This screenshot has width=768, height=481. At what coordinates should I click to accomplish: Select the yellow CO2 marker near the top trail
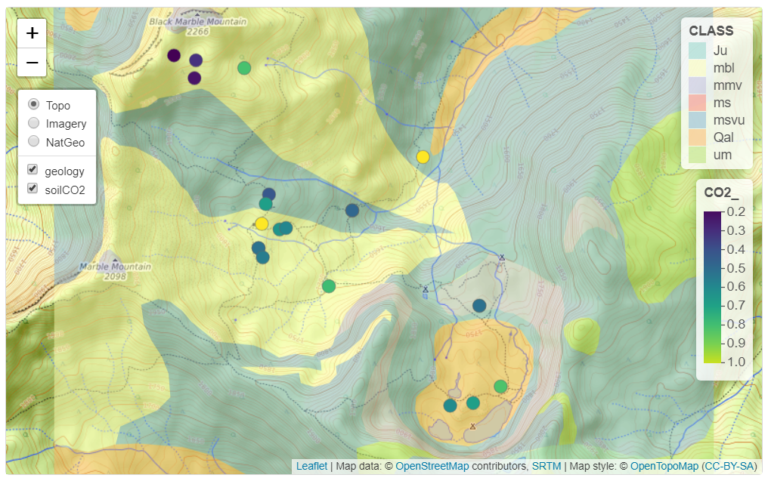(x=423, y=156)
